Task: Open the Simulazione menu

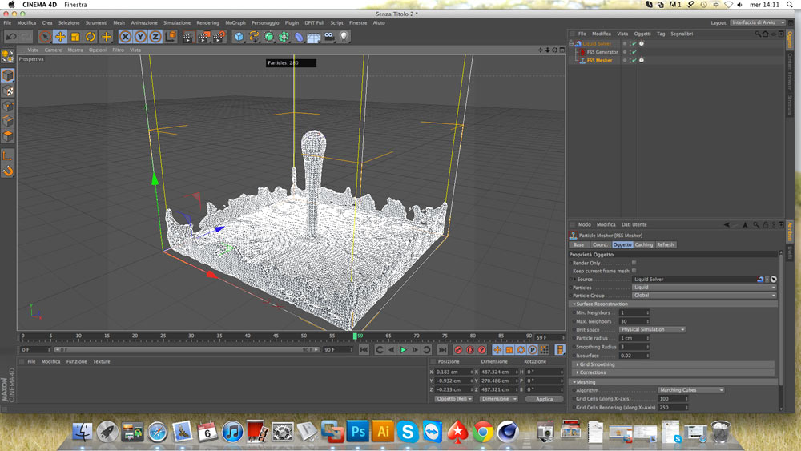Action: pyautogui.click(x=177, y=23)
